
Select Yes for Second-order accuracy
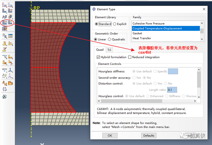click(x=134, y=78)
